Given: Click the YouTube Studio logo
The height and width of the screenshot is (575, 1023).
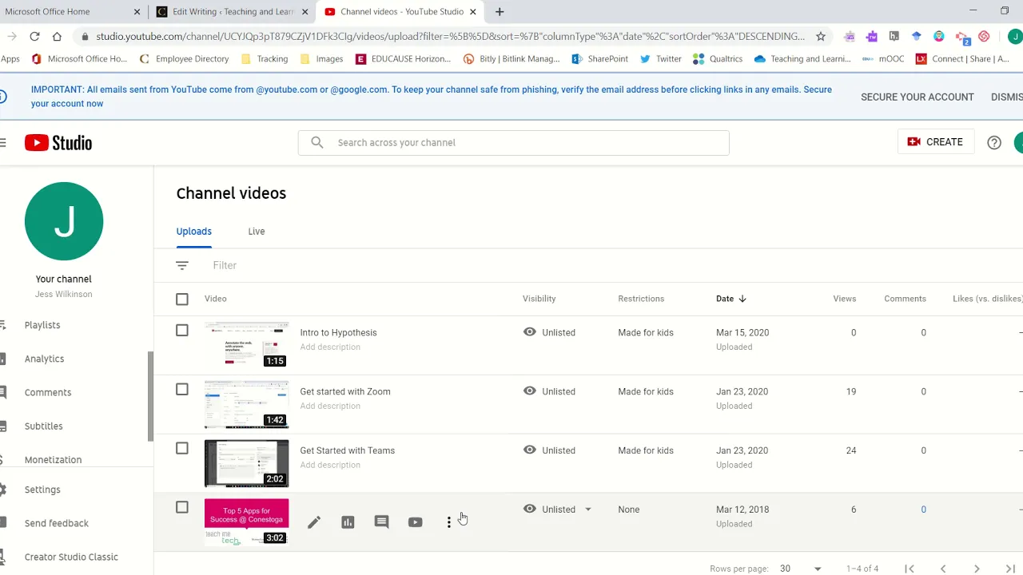Looking at the screenshot, I should 58,143.
